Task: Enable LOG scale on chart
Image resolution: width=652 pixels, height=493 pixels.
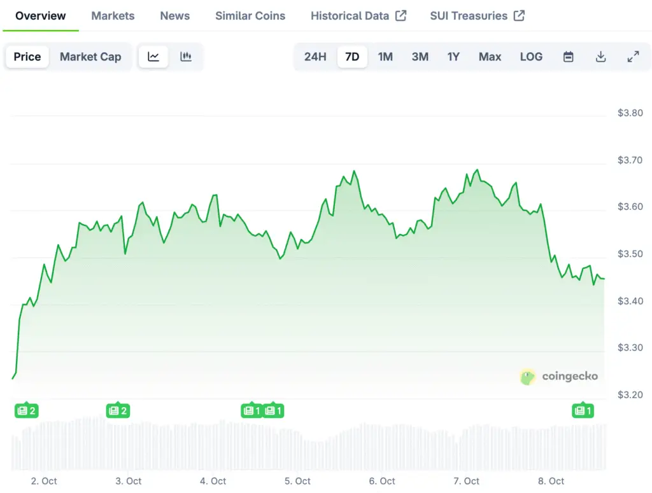Action: point(531,57)
